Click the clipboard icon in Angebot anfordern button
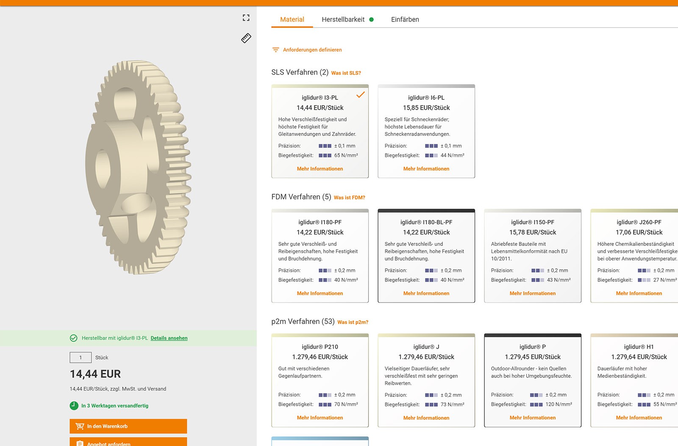This screenshot has width=678, height=446. pos(80,443)
